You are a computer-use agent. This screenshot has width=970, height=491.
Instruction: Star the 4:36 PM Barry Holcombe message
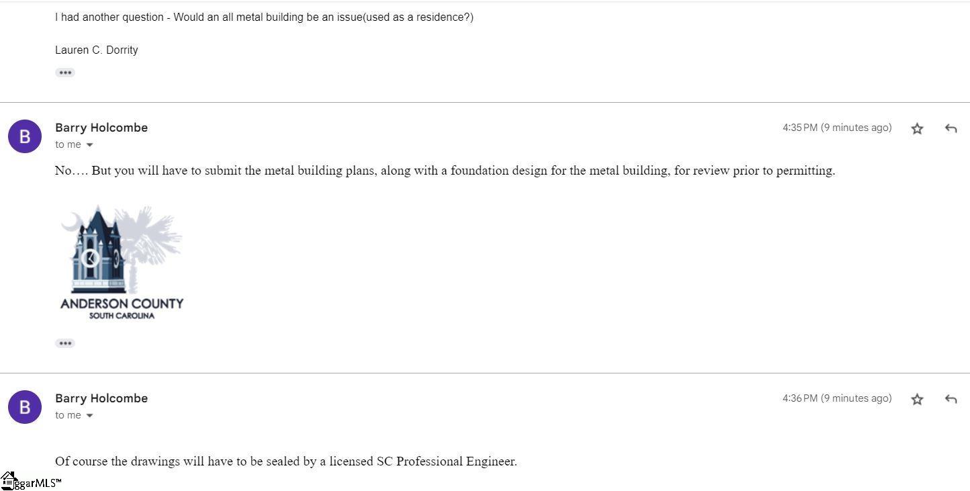pos(917,399)
